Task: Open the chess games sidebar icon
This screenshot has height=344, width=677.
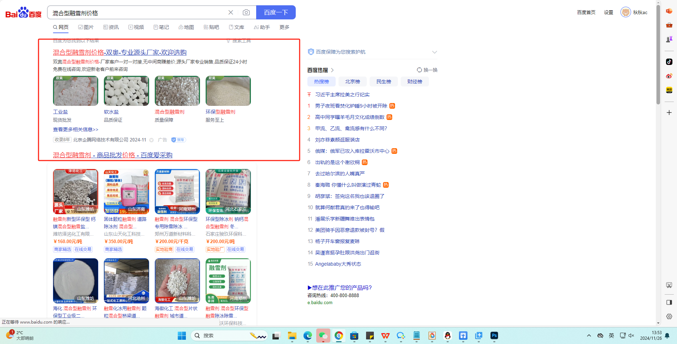Action: coord(669,39)
